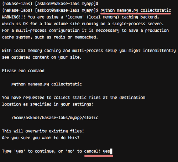Click the 'python manage.py collectstatic' command at the prompt
This screenshot has width=178, height=162.
pyautogui.click(x=136, y=10)
